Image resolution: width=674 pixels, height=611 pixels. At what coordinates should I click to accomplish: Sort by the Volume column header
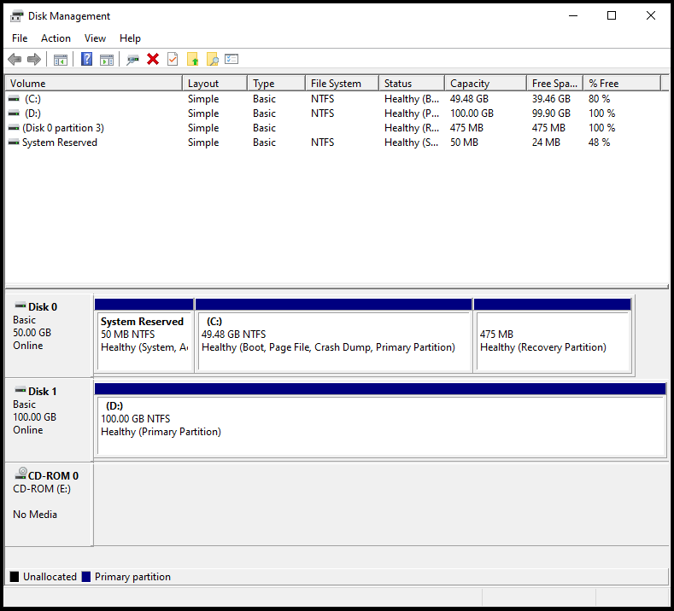[94, 84]
